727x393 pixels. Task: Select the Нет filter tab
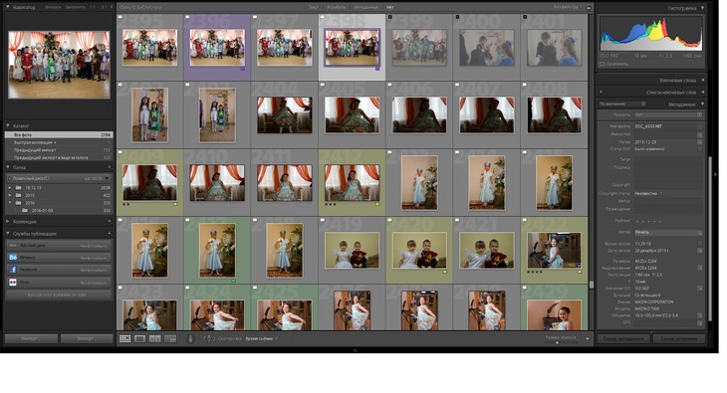[390, 7]
